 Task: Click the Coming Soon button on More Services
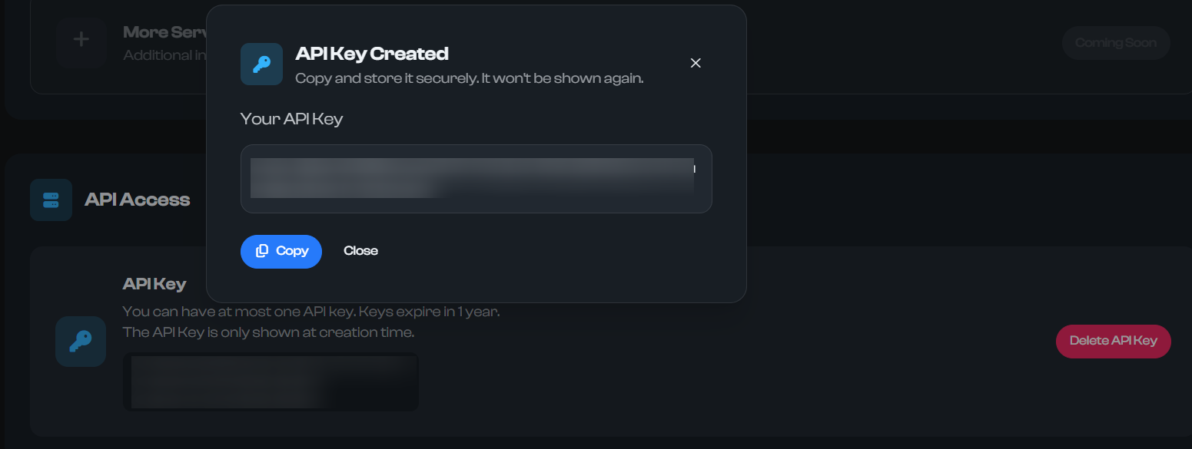tap(1115, 42)
